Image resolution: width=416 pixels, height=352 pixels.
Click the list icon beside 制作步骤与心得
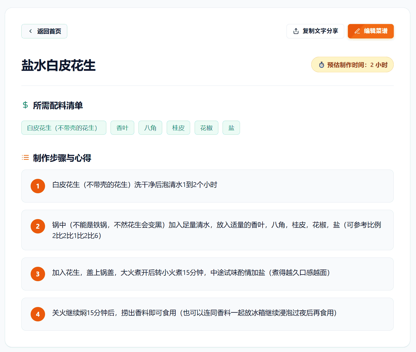tap(25, 158)
